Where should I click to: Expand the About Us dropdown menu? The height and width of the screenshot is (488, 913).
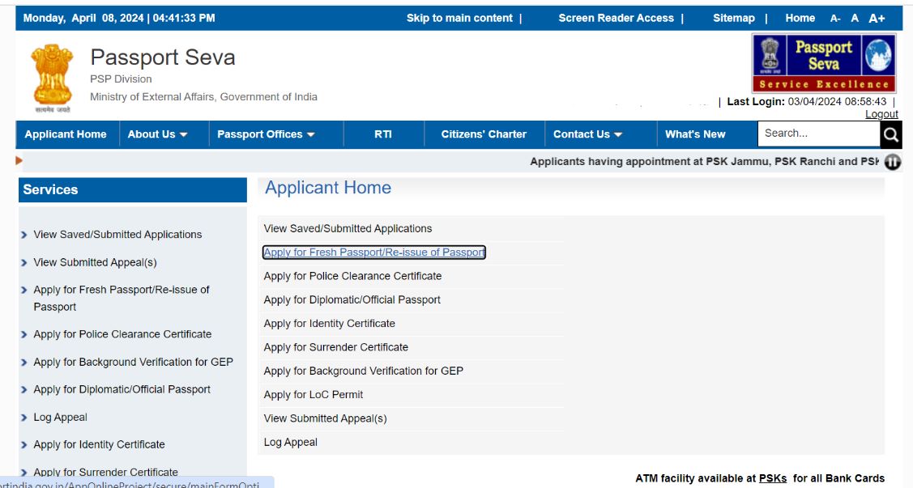pos(157,134)
